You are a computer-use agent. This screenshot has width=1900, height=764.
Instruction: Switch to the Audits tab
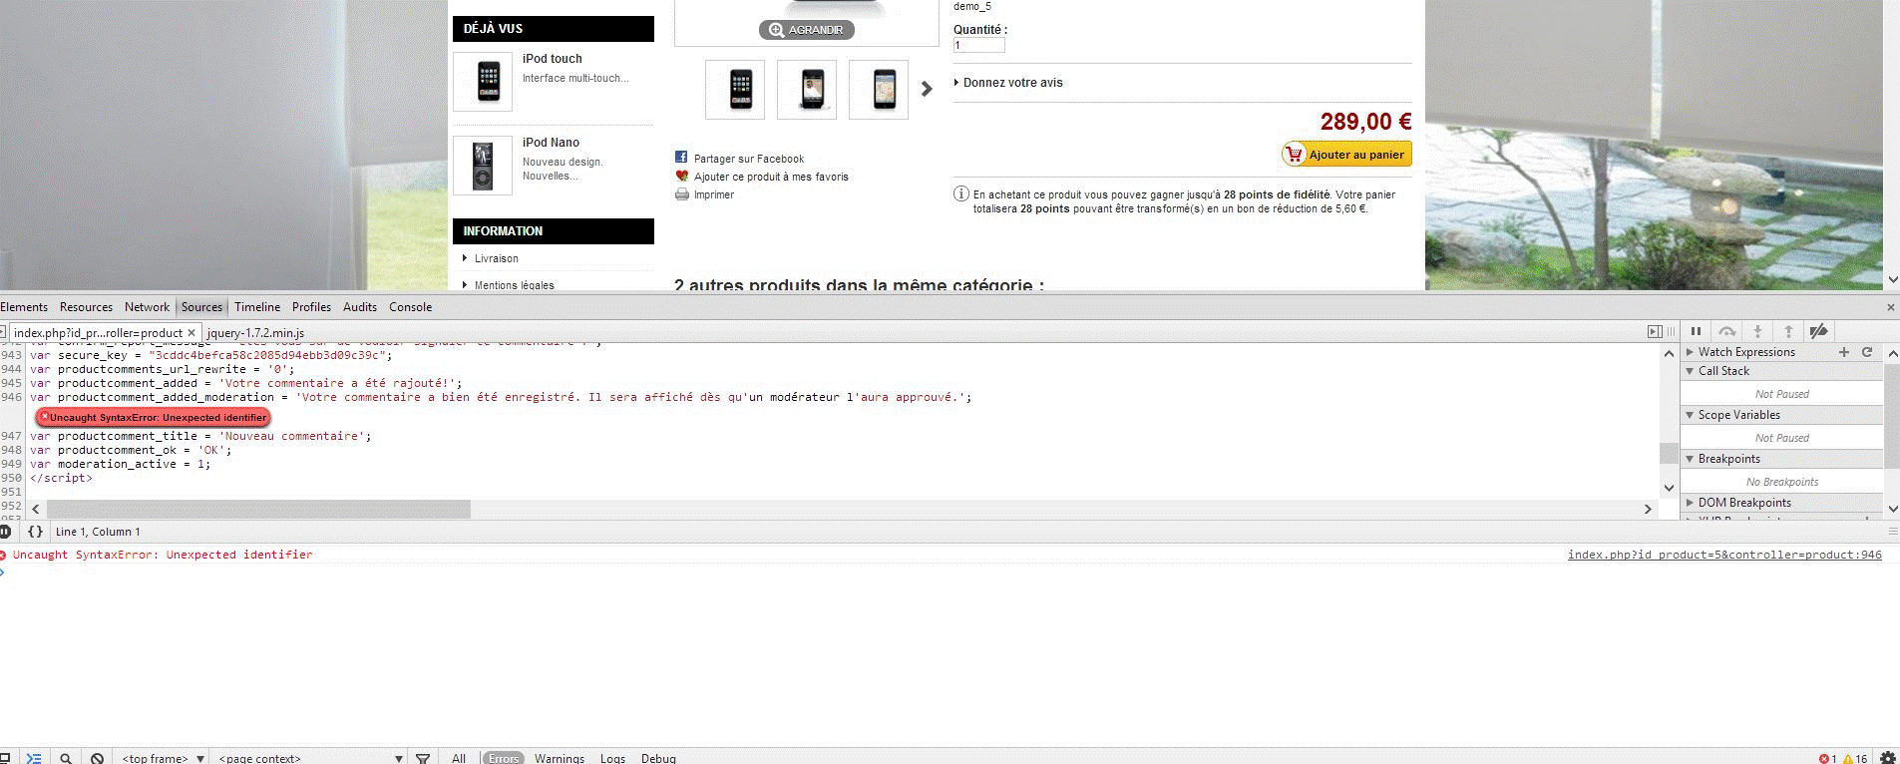click(x=360, y=307)
